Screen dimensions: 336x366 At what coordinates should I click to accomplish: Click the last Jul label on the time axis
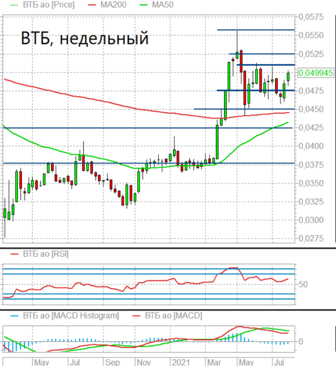coord(279,362)
